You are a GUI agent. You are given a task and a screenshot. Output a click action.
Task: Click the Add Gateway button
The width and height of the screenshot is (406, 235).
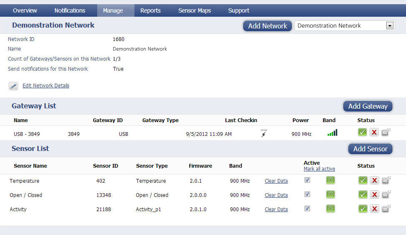(x=368, y=106)
